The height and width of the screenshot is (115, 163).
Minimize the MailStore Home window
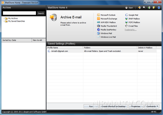pos(147,2)
